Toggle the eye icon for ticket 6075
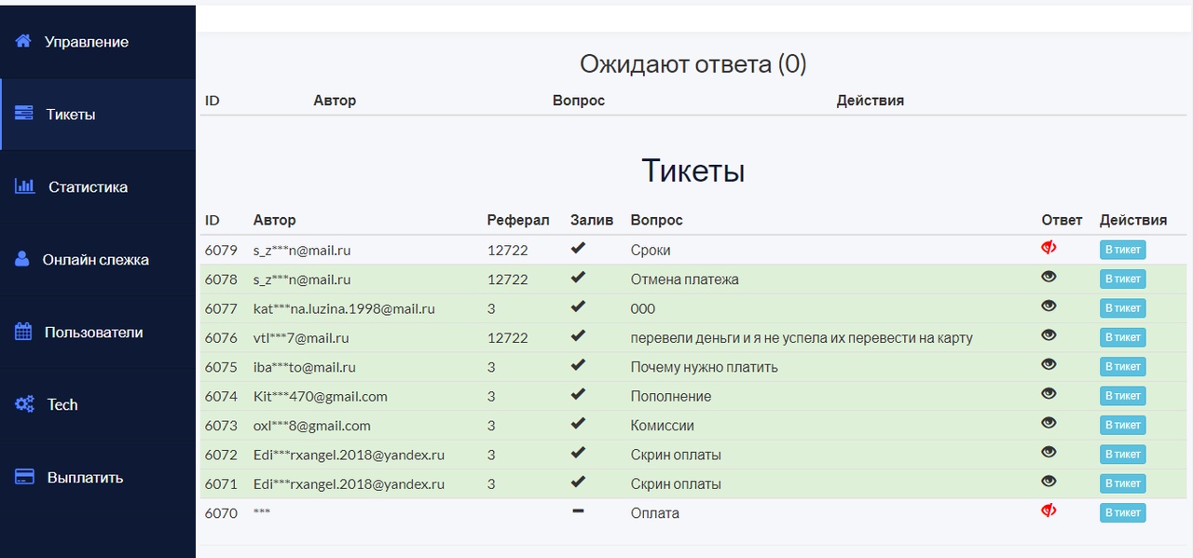 coord(1049,364)
